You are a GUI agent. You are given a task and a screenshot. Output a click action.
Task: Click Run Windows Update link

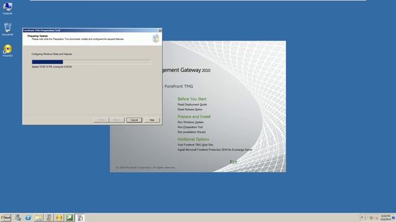coord(191,122)
